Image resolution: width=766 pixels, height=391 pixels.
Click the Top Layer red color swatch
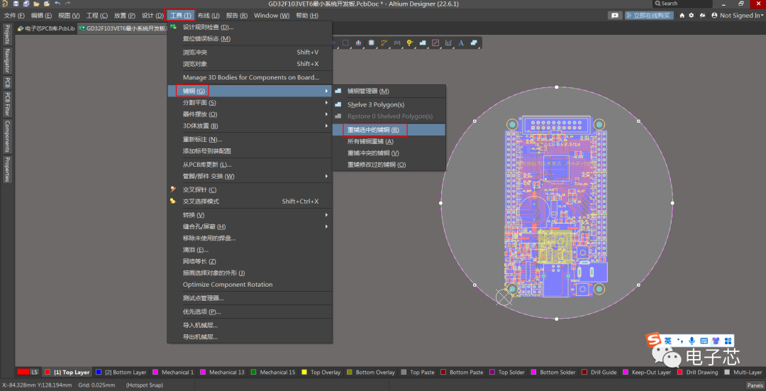tap(48, 373)
